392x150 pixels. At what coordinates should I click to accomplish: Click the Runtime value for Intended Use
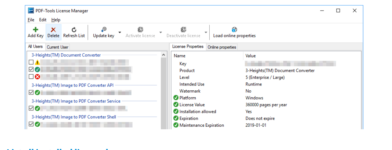[x=254, y=84]
